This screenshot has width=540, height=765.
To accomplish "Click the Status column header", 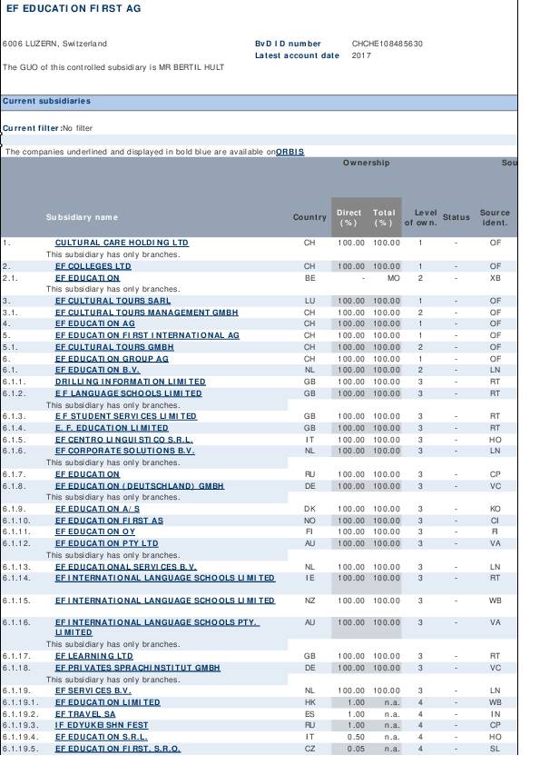I will [457, 217].
